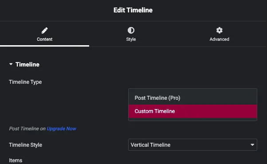Open the Timeline Style dropdown
Viewport: 267px width, 164px height.
[x=192, y=145]
